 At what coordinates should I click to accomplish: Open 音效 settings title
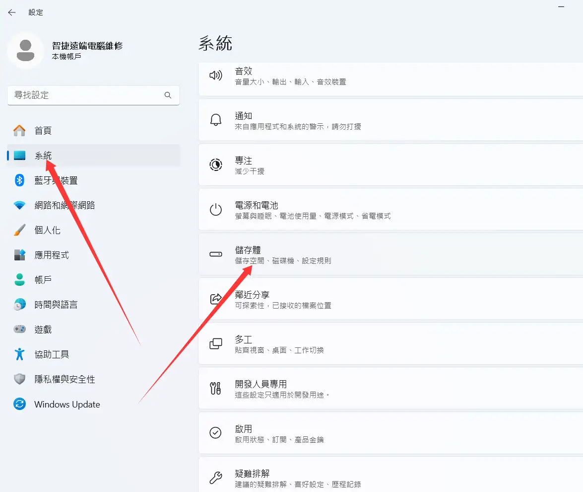(244, 71)
